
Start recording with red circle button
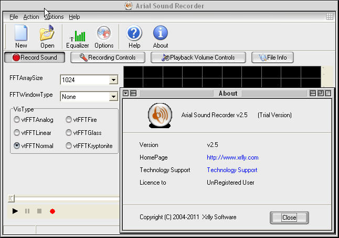[52, 211]
